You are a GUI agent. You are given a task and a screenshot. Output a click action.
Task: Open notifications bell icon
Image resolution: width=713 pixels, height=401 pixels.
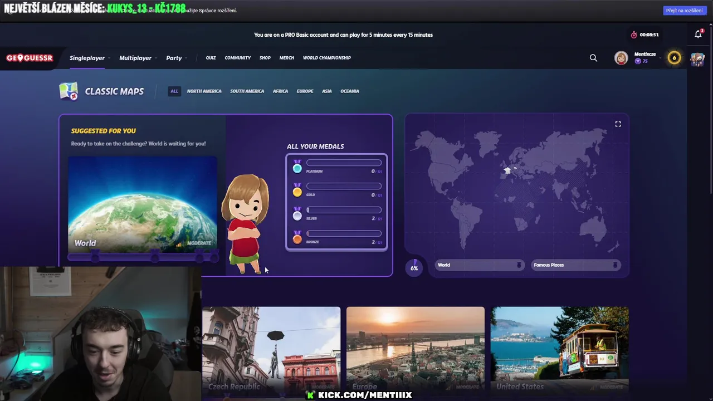click(x=698, y=35)
